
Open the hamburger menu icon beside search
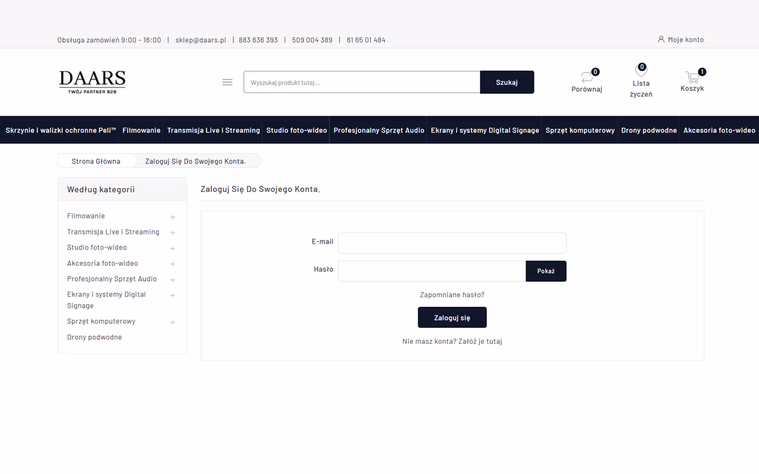[227, 82]
